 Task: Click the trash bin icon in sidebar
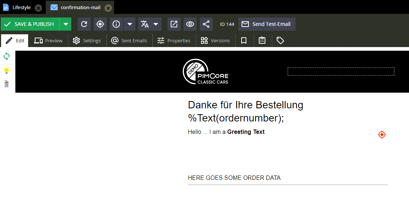tap(7, 84)
